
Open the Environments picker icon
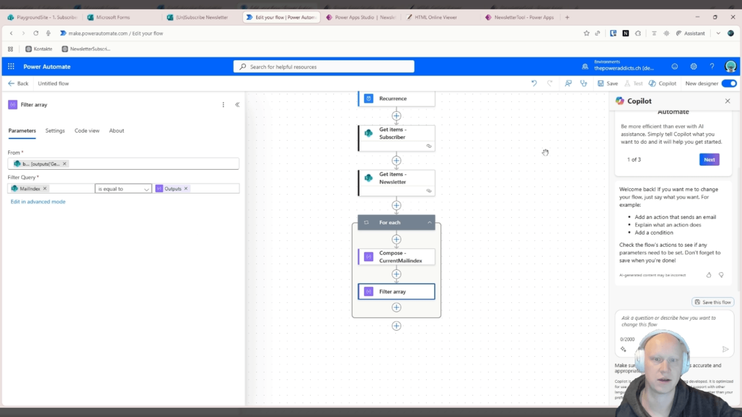point(585,67)
